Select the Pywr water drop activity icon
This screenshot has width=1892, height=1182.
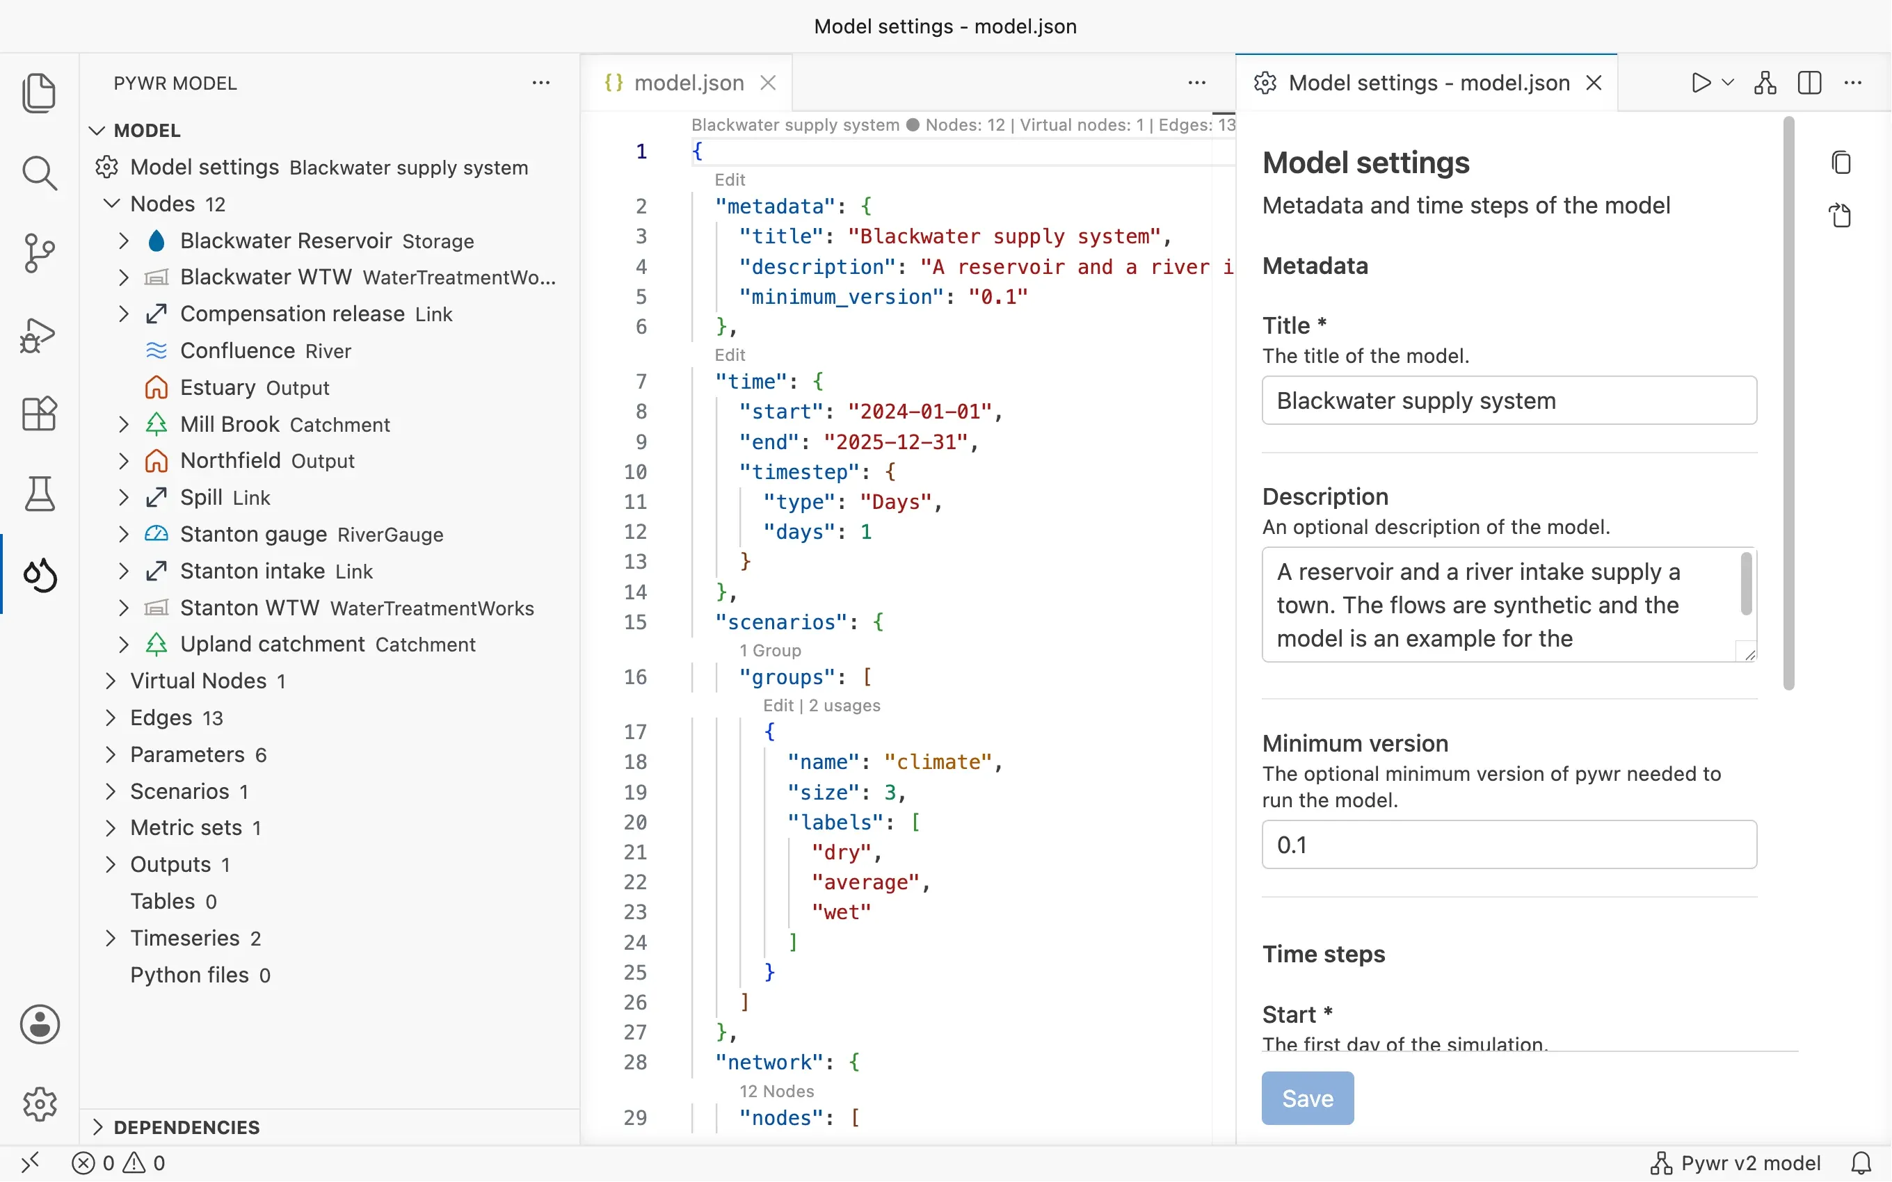point(39,574)
